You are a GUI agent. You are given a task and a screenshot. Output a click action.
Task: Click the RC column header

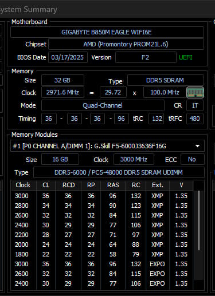[x=136, y=185]
